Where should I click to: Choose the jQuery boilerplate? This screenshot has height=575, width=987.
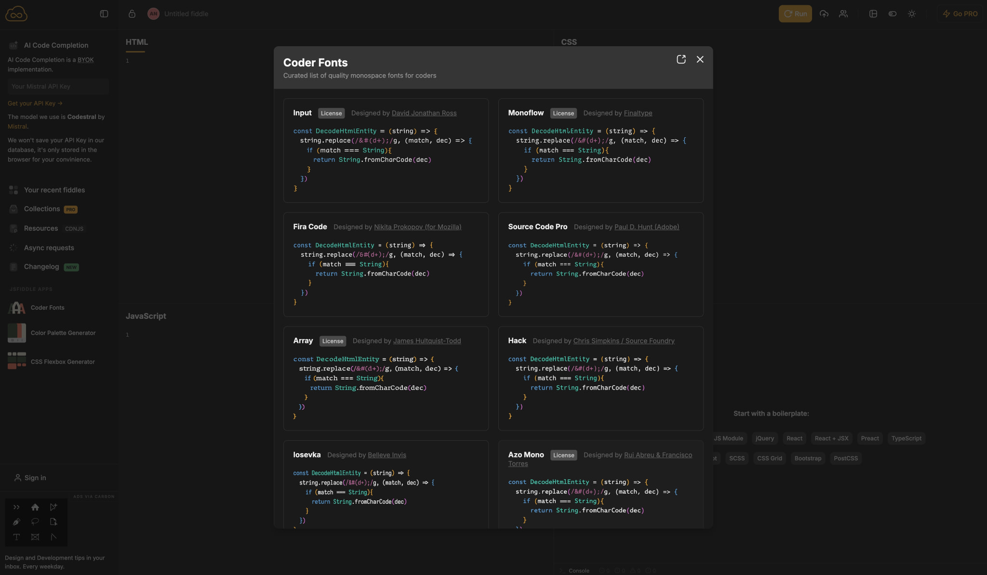pyautogui.click(x=765, y=439)
